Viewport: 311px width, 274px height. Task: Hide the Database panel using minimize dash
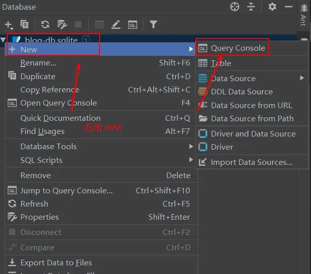point(289,7)
